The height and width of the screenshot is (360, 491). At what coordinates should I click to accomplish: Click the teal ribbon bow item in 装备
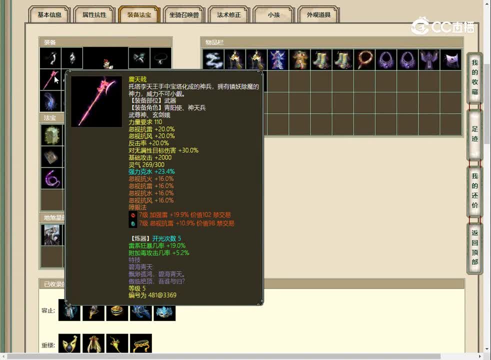[139, 58]
